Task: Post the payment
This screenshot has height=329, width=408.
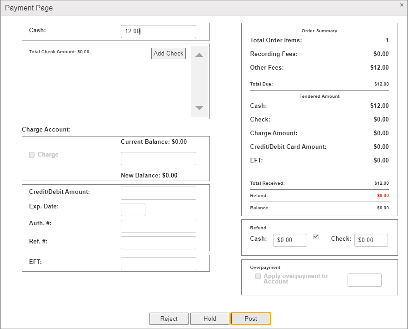Action: [x=251, y=319]
